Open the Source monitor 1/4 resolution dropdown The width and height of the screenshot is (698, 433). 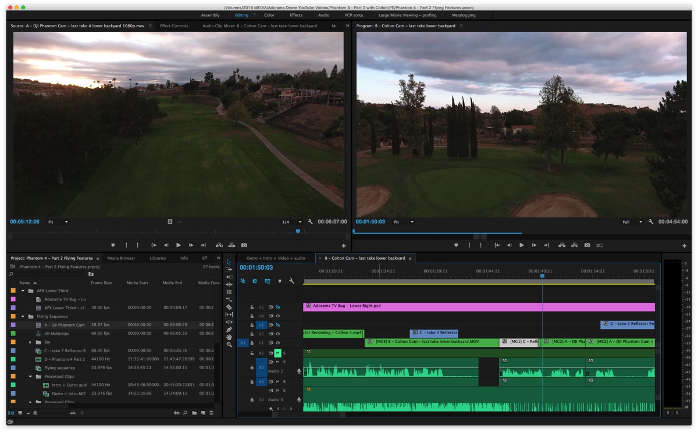292,222
